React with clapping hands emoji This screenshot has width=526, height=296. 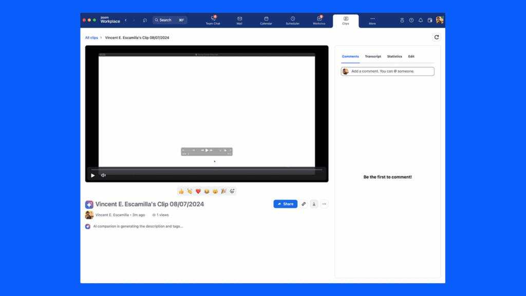click(x=190, y=191)
